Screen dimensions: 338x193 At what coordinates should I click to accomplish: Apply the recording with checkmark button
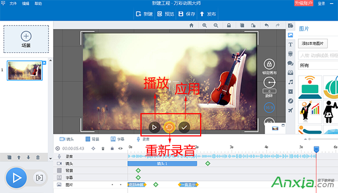coord(184,127)
